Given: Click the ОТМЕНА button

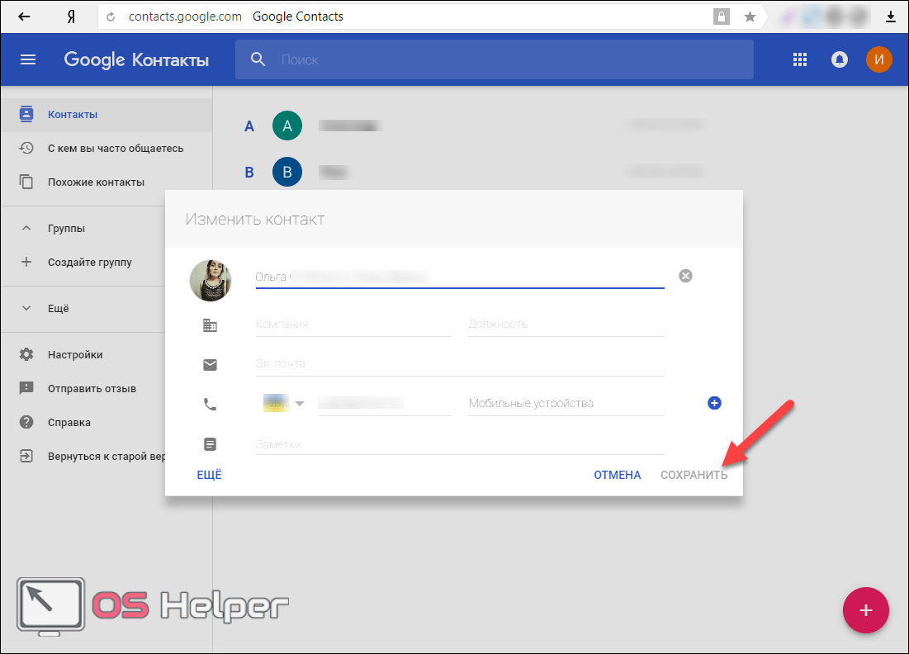Looking at the screenshot, I should (617, 475).
